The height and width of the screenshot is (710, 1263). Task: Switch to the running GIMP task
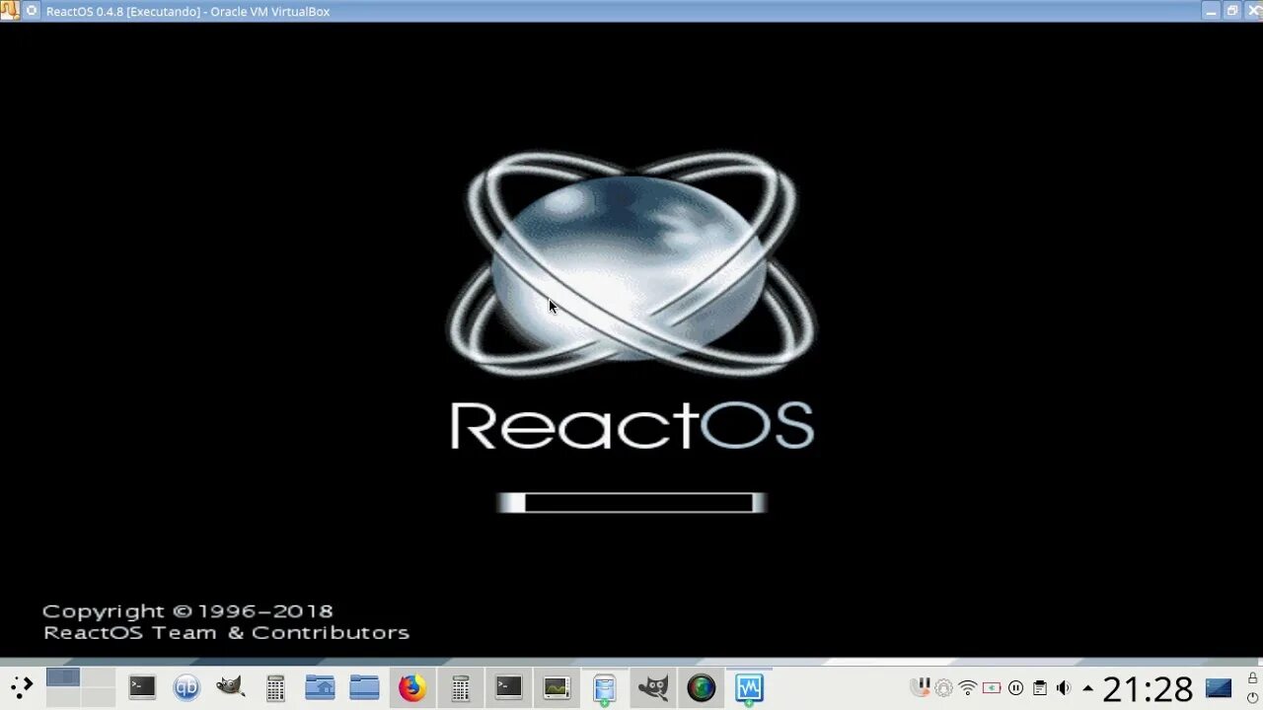[x=652, y=687]
